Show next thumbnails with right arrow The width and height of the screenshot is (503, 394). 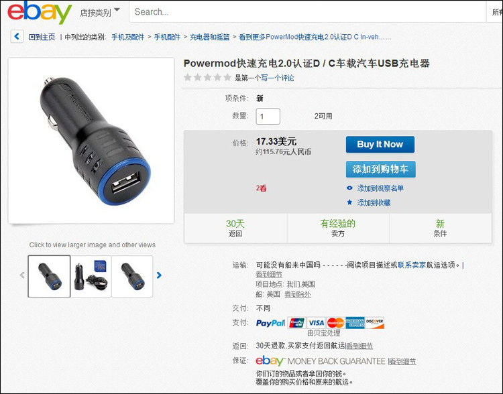pos(159,275)
